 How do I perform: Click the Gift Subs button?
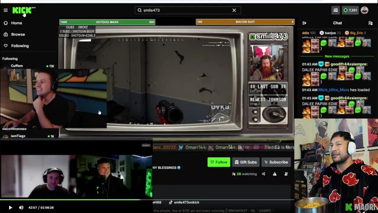246,162
